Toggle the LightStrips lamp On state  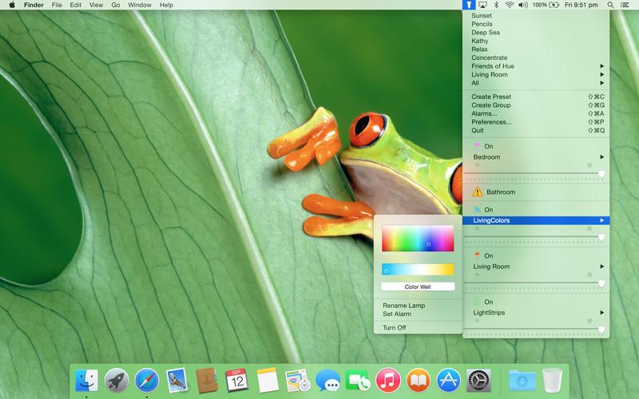[488, 302]
